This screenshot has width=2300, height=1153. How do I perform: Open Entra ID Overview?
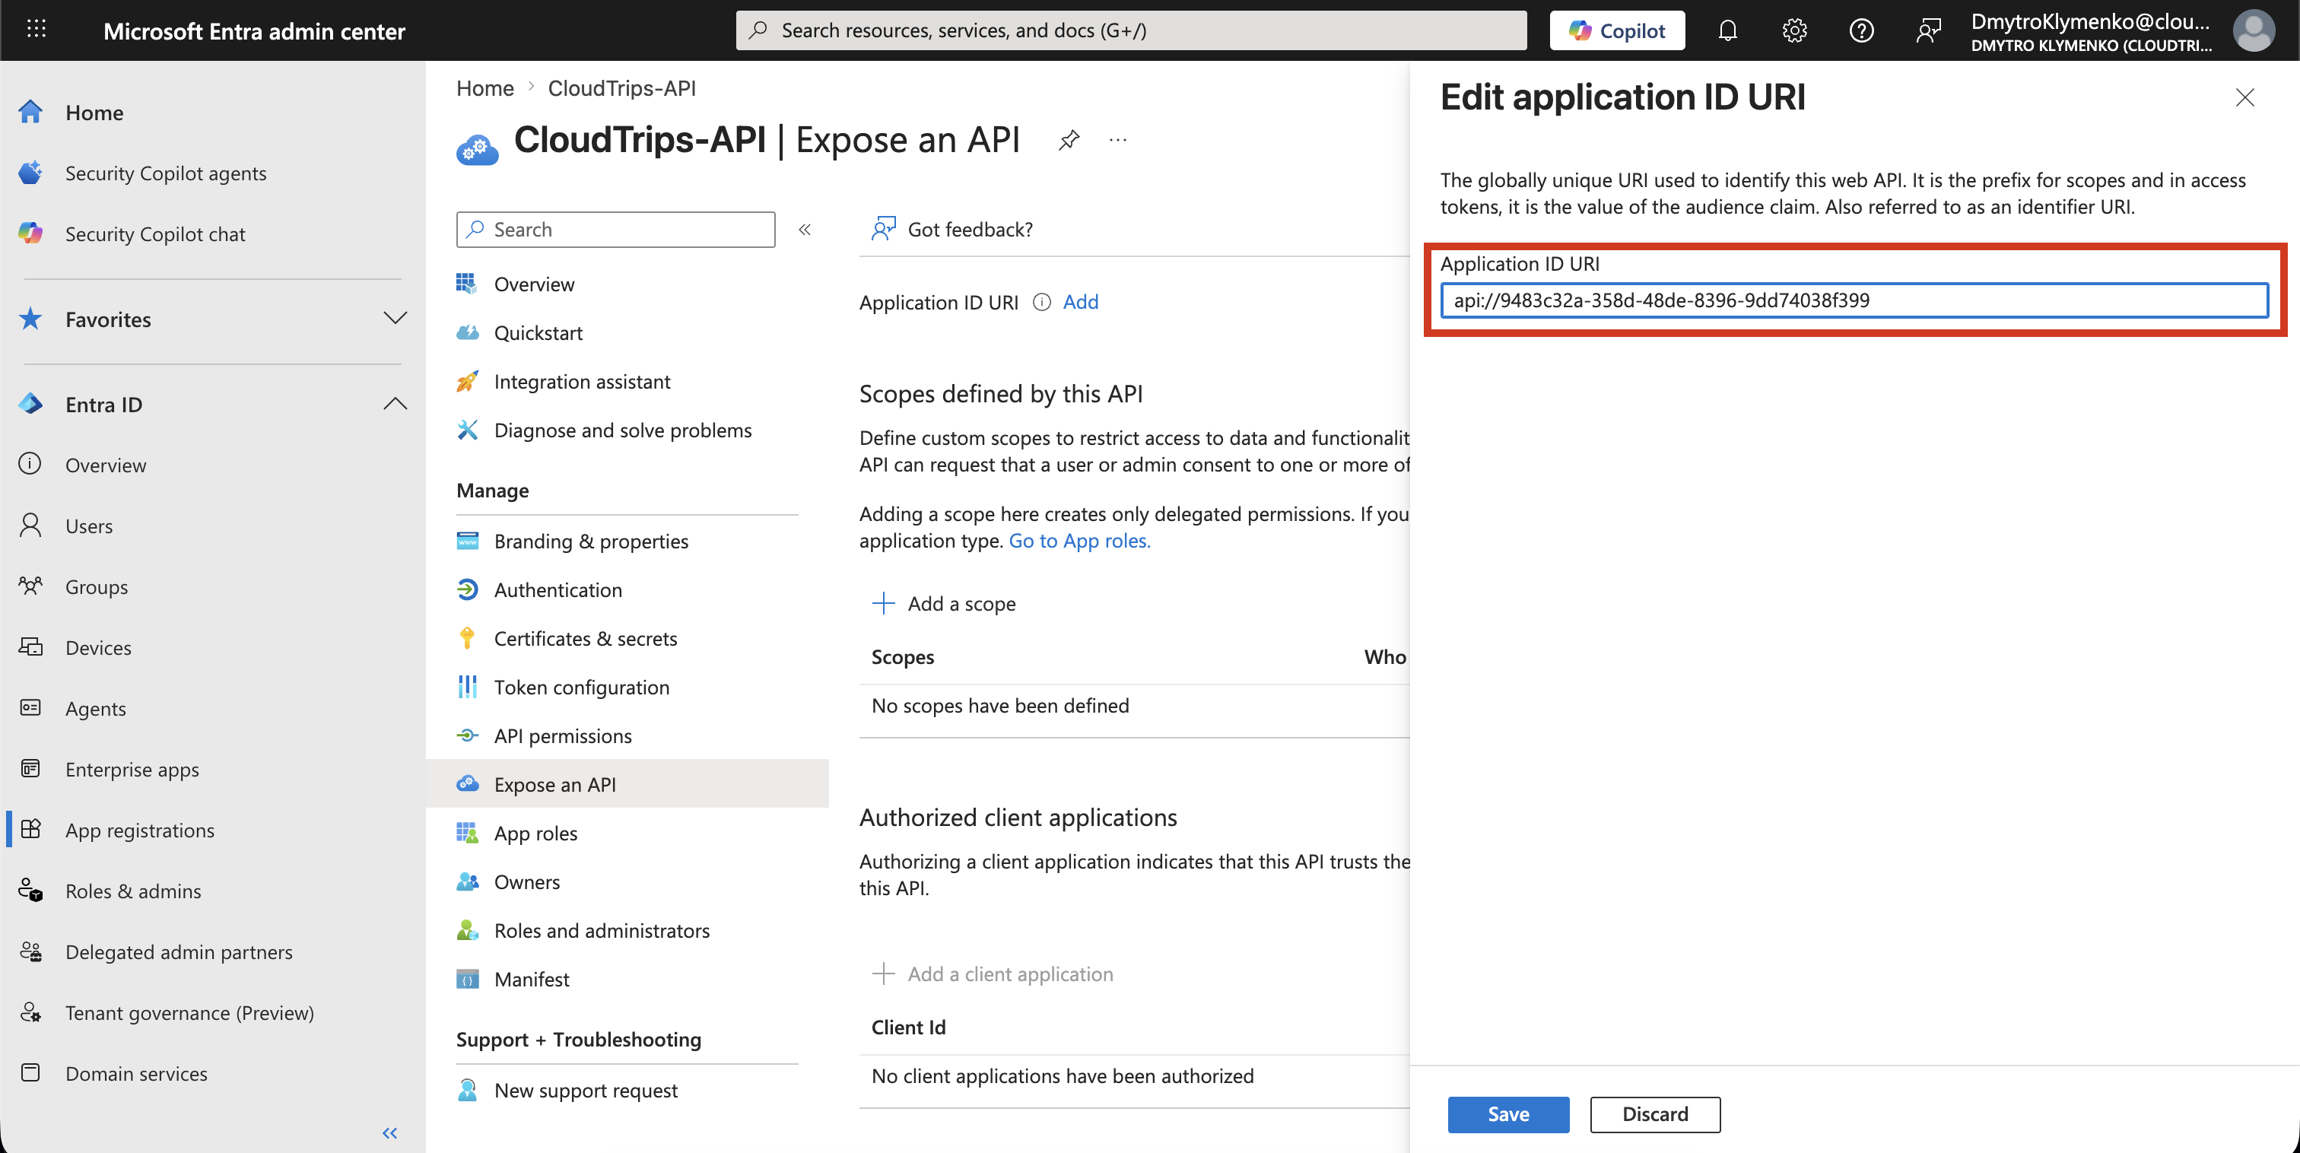(106, 465)
